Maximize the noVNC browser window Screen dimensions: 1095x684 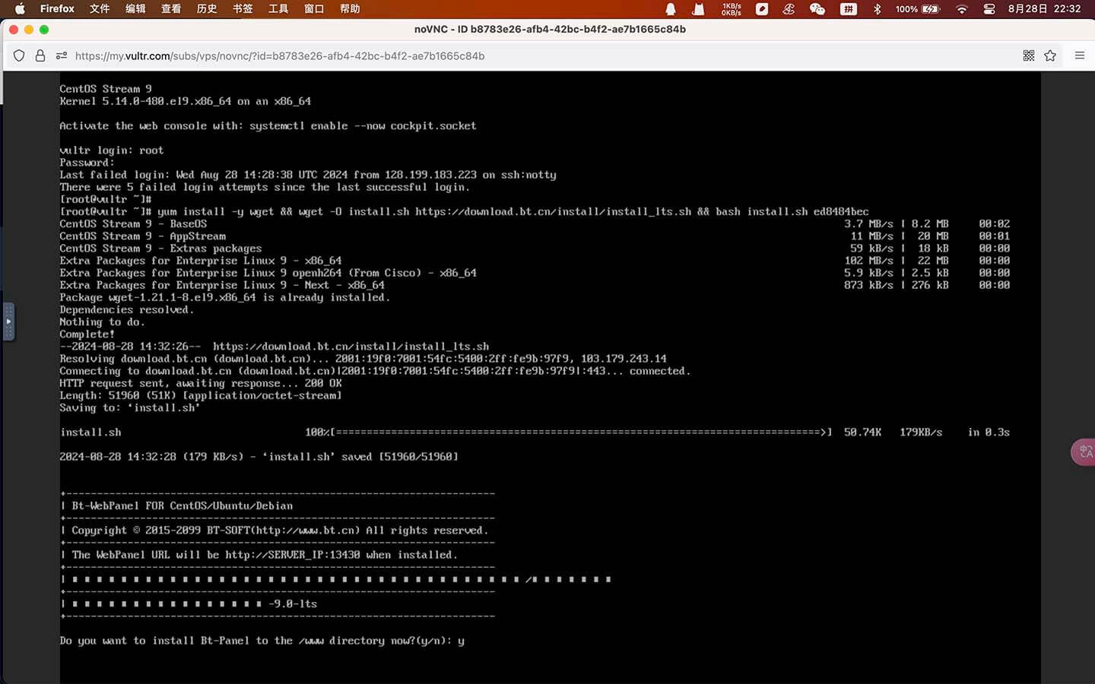pos(44,30)
